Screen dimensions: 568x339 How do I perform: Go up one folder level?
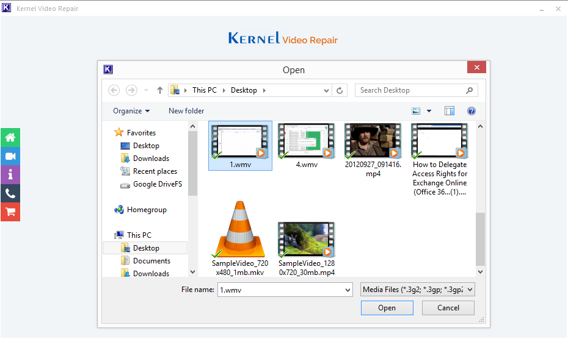click(160, 90)
